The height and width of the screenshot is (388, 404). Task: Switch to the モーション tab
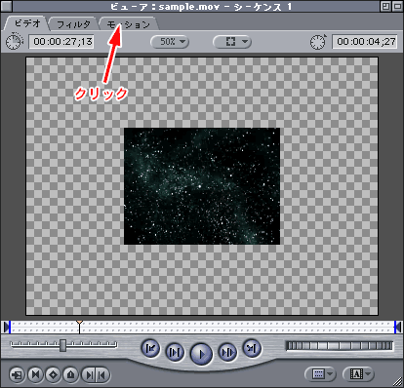pyautogui.click(x=129, y=24)
